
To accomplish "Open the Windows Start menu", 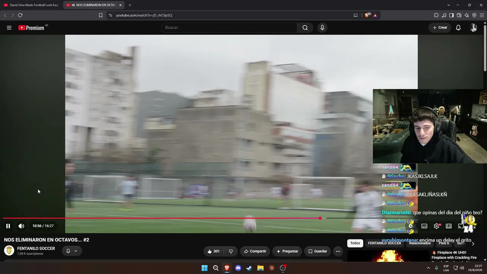I will coord(205,268).
